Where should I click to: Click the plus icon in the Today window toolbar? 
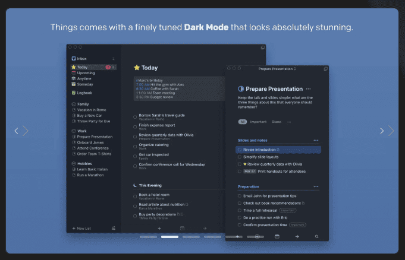coord(159,229)
